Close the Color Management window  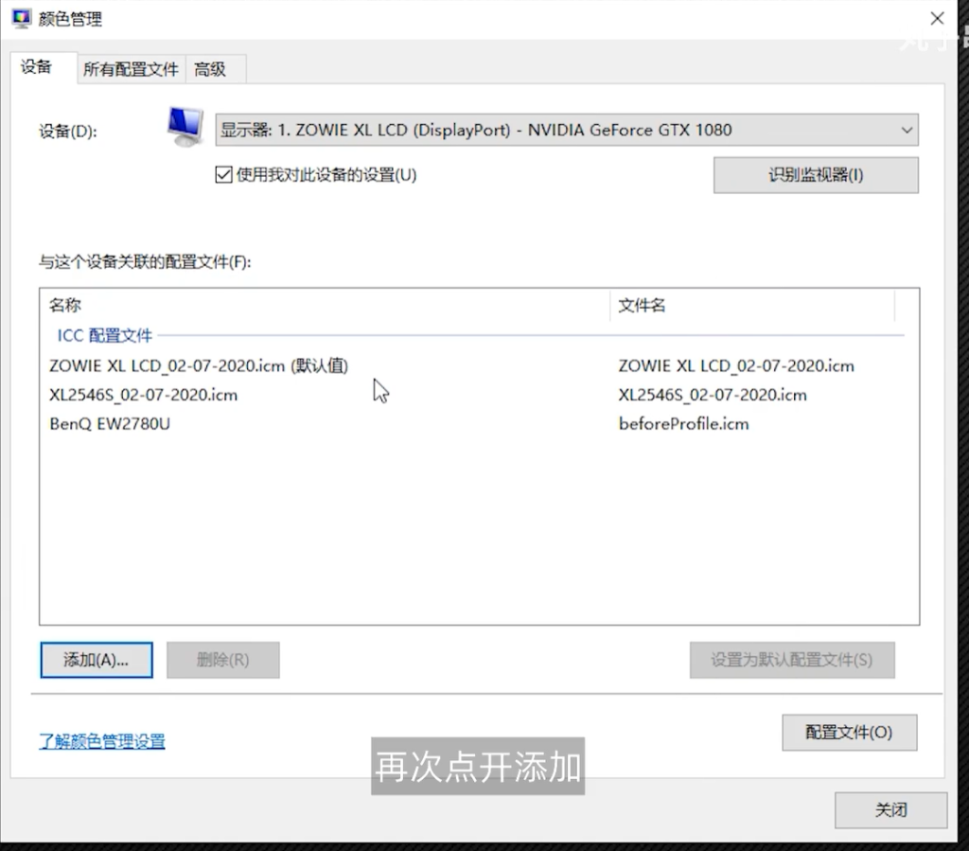tap(937, 19)
